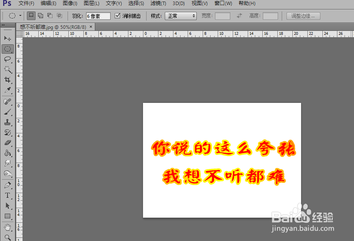Image resolution: width=354 pixels, height=241 pixels.
Task: Select the Lasso tool
Action: [x=8, y=60]
